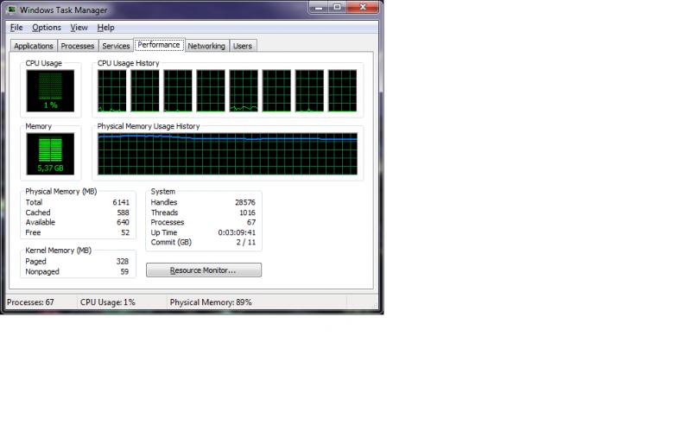Click the Memory 5,37 GB gauge

[x=50, y=154]
